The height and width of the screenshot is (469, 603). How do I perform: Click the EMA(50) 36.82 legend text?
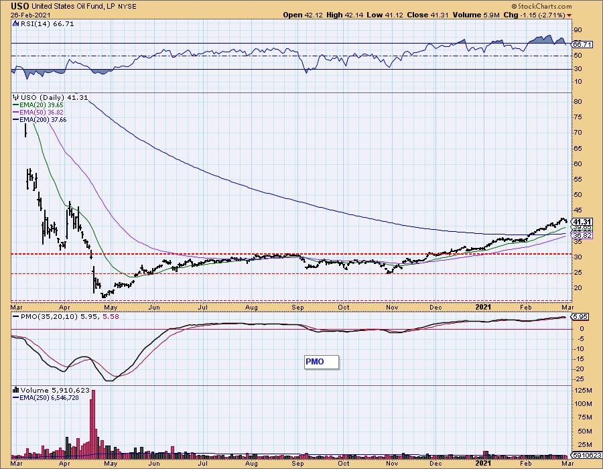[41, 113]
